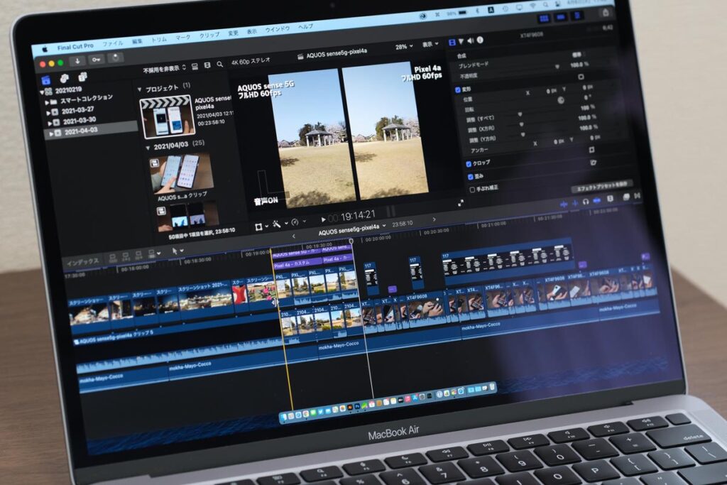Select the 2021-04-03 event
The width and height of the screenshot is (727, 485).
[x=91, y=131]
